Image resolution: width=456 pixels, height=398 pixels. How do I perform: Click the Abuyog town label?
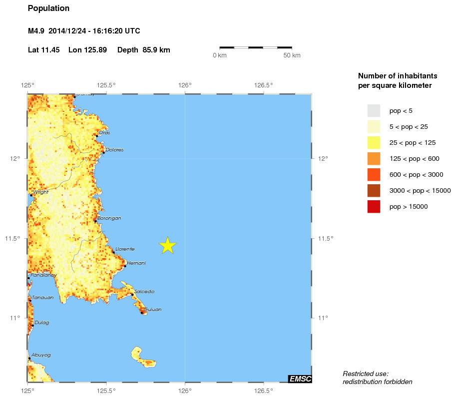pyautogui.click(x=41, y=355)
